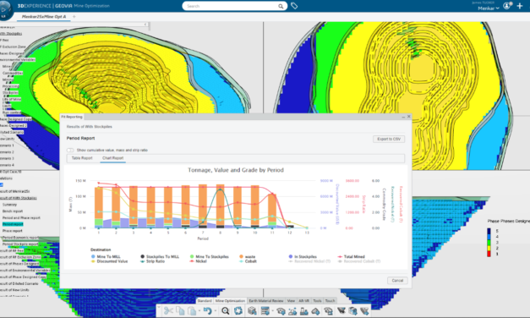The width and height of the screenshot is (530, 318).
Task: Toggle Strip Ratio legend series
Action: (151, 261)
